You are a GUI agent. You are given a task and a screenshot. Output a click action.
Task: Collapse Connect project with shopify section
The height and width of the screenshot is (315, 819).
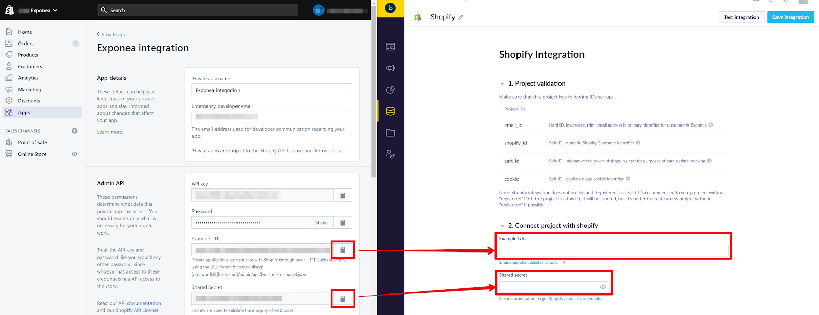[502, 226]
